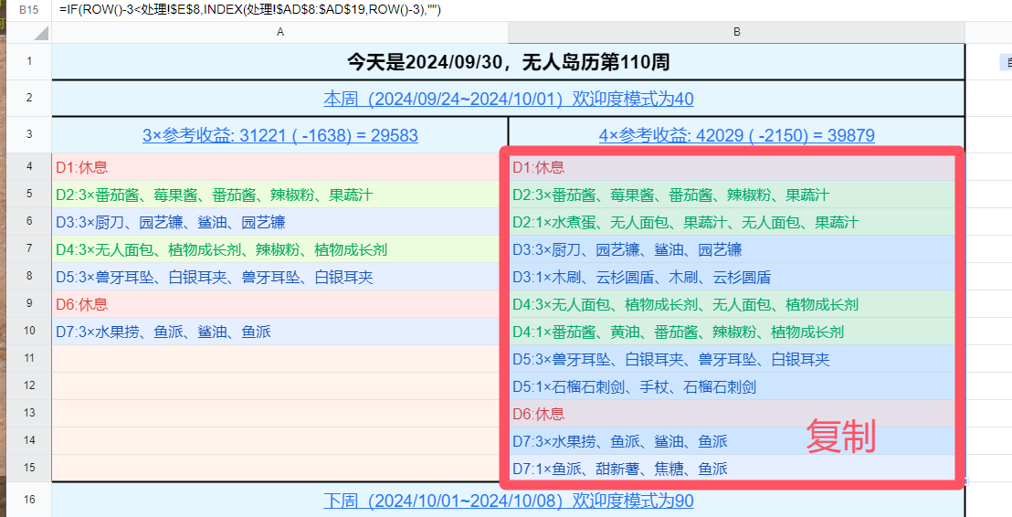The image size is (1012, 517).
Task: Open the 本周 欢迎度模式为40 link
Action: (508, 99)
